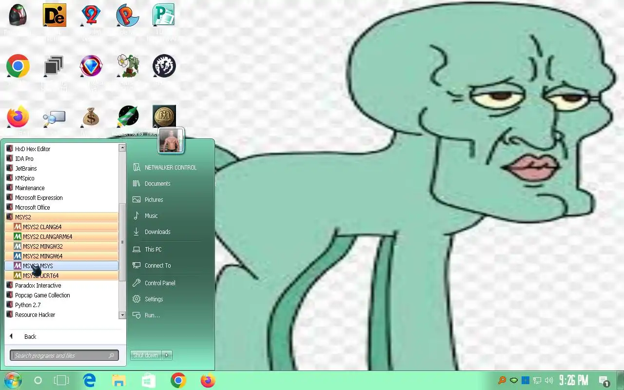Expand the Microsoft Office folder
This screenshot has height=390, width=624.
(61, 207)
